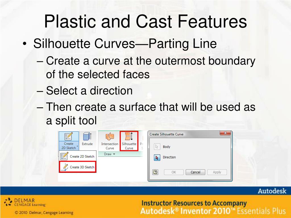The width and height of the screenshot is (291, 218).
Task: Click the Apply button
Action: point(217,172)
